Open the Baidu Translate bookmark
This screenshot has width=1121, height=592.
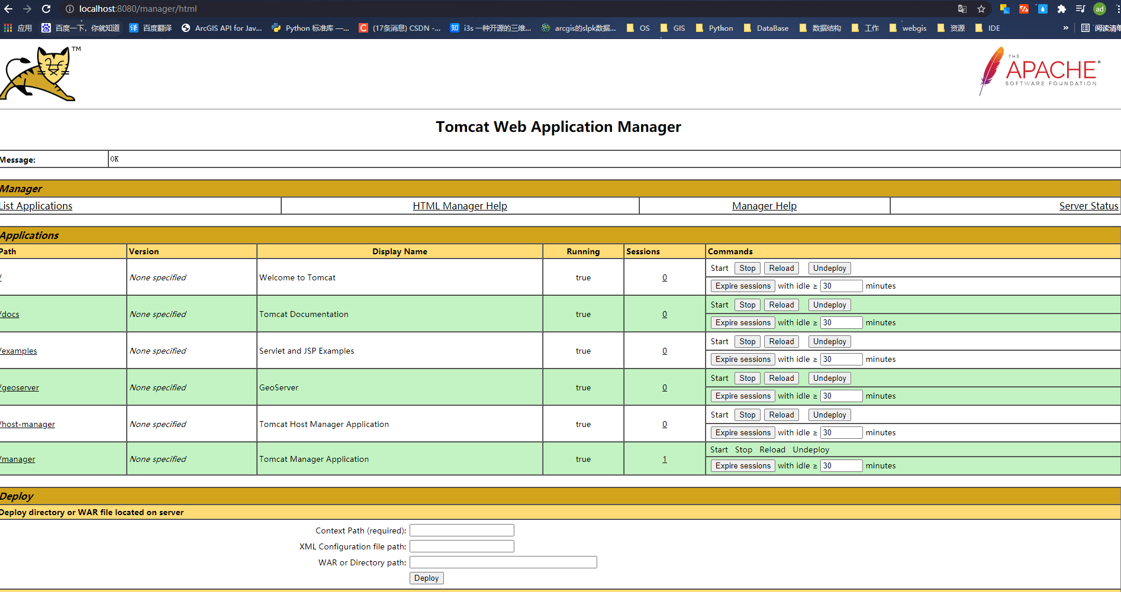[x=150, y=28]
